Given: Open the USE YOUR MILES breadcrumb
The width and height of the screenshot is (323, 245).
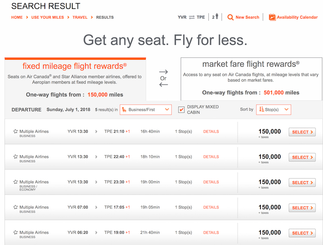Looking at the screenshot, I should pos(48,17).
